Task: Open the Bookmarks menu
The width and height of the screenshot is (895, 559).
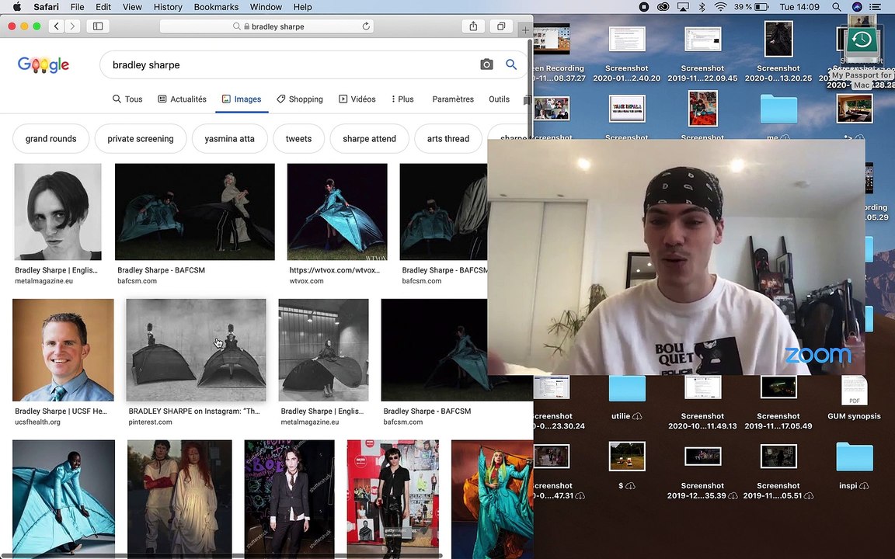Action: 216,7
